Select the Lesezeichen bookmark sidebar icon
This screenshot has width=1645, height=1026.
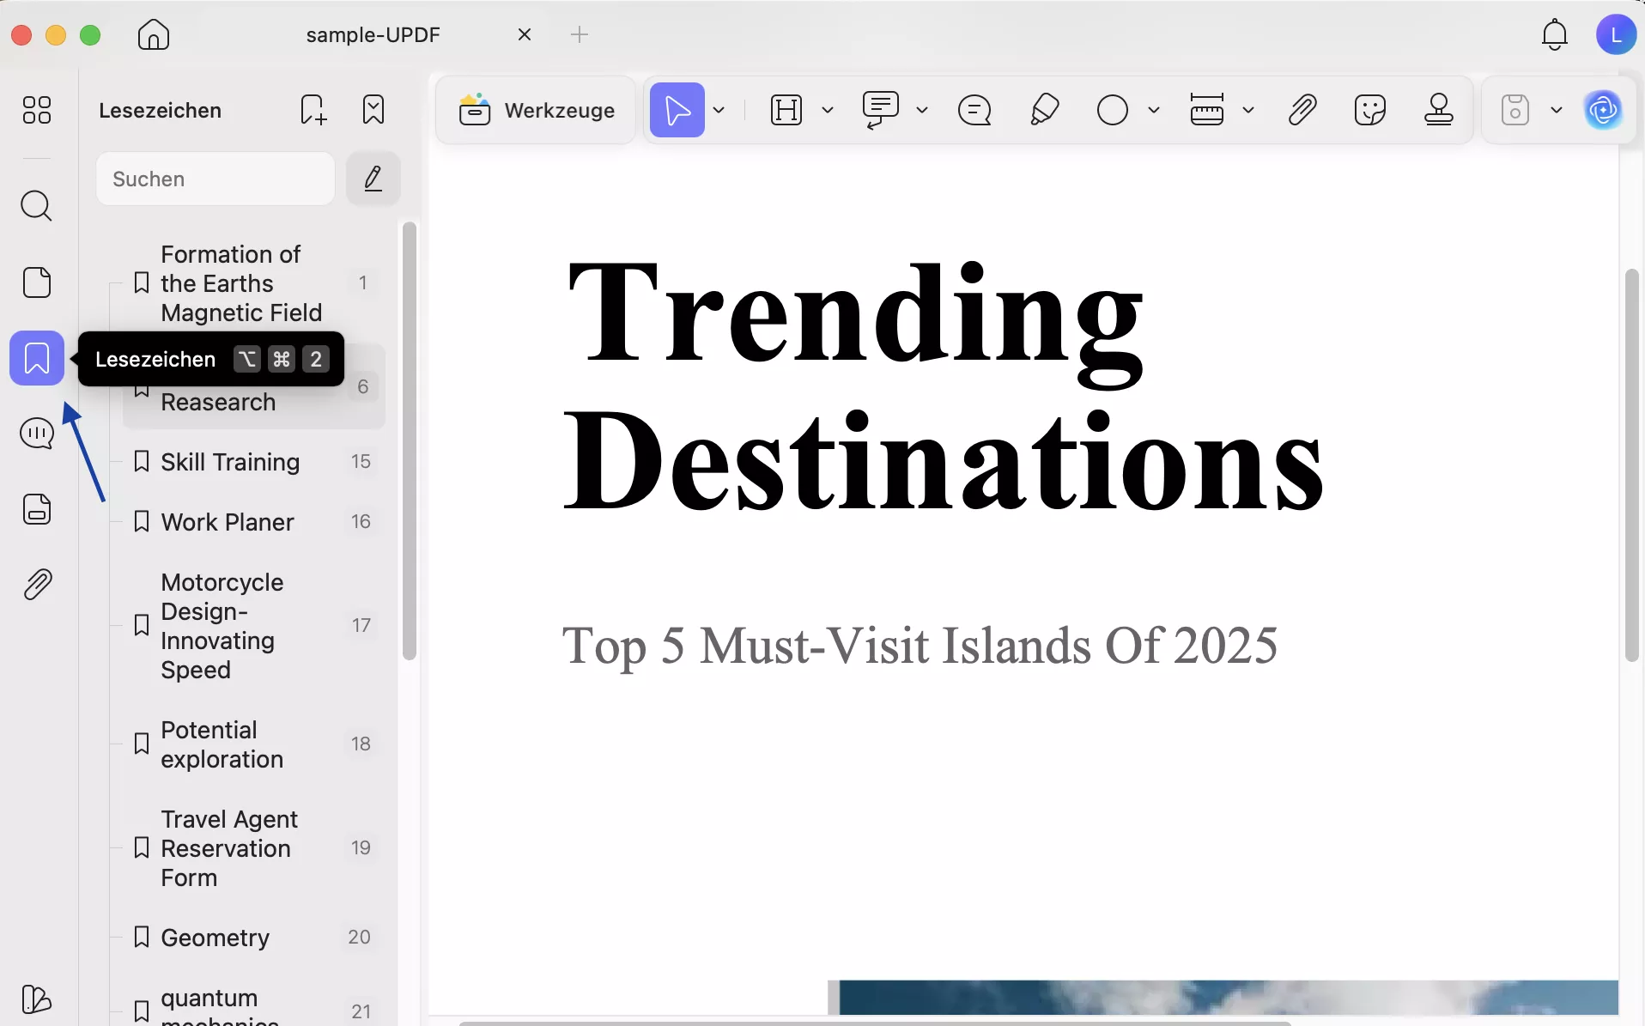coord(37,358)
